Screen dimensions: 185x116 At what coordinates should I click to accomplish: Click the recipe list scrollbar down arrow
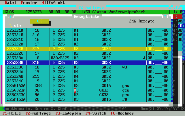(x=172, y=100)
